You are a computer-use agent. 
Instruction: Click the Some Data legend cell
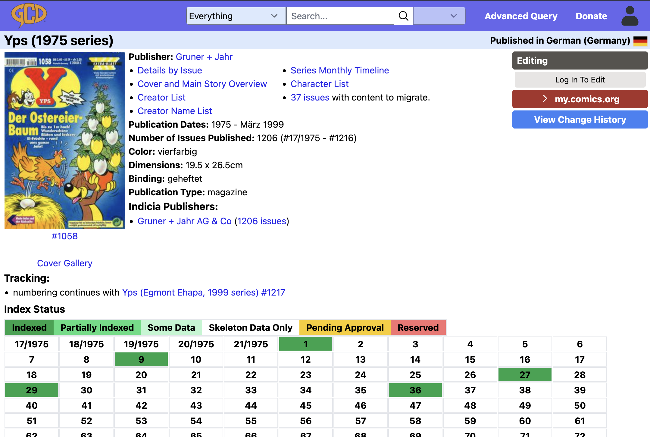(171, 327)
